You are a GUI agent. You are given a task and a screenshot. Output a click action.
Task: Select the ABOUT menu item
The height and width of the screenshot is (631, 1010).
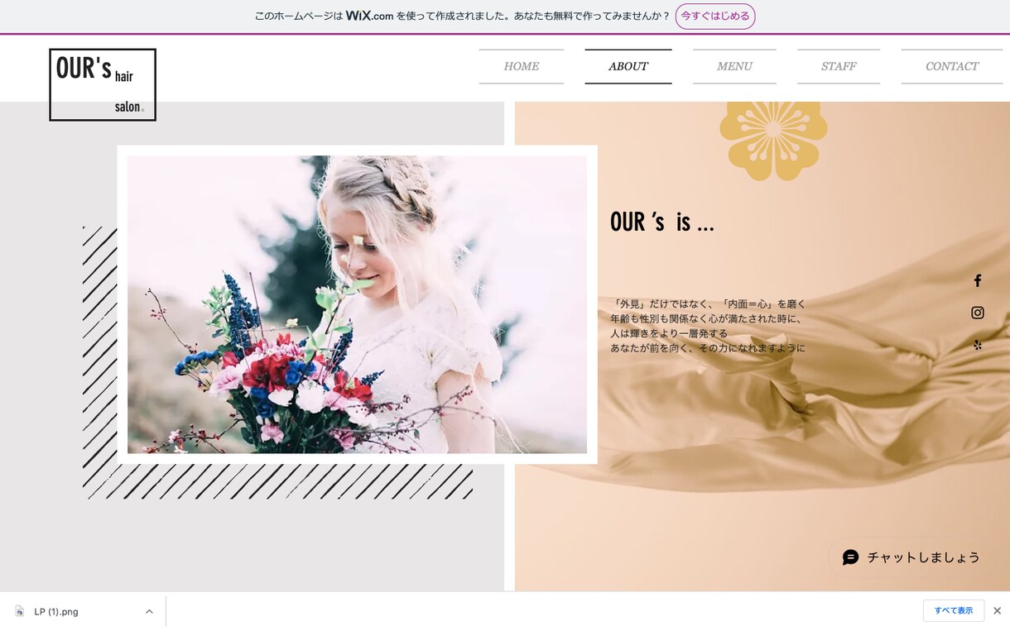pos(628,67)
